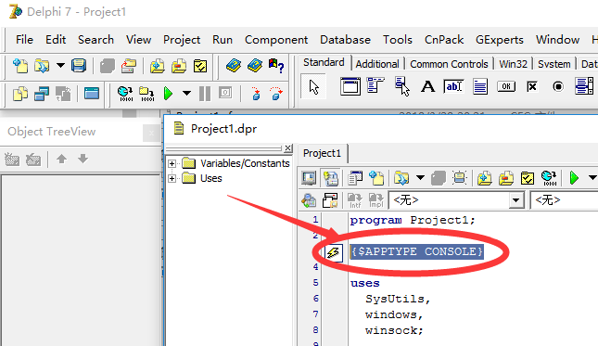Image resolution: width=598 pixels, height=346 pixels.
Task: Select the MainMenu component in palette
Action: tap(375, 85)
